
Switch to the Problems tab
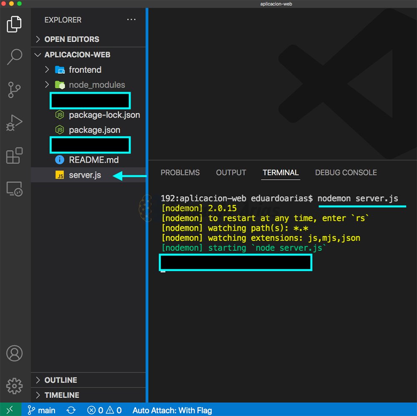click(180, 173)
